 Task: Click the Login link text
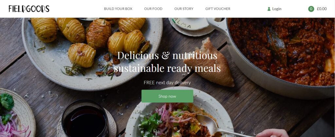pyautogui.click(x=277, y=9)
